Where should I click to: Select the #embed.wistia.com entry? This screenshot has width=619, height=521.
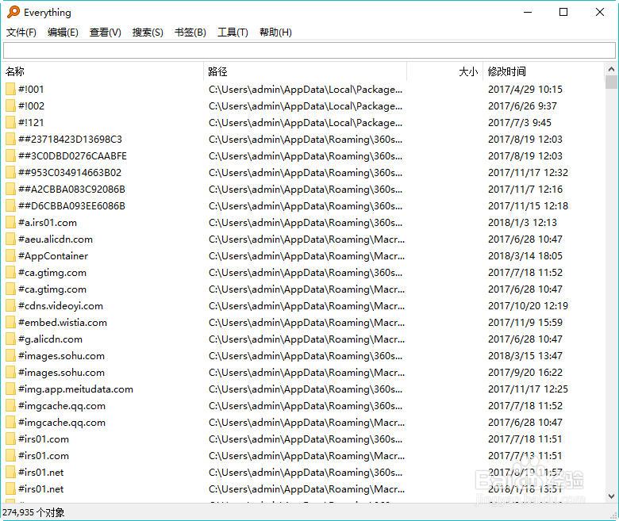coord(63,322)
